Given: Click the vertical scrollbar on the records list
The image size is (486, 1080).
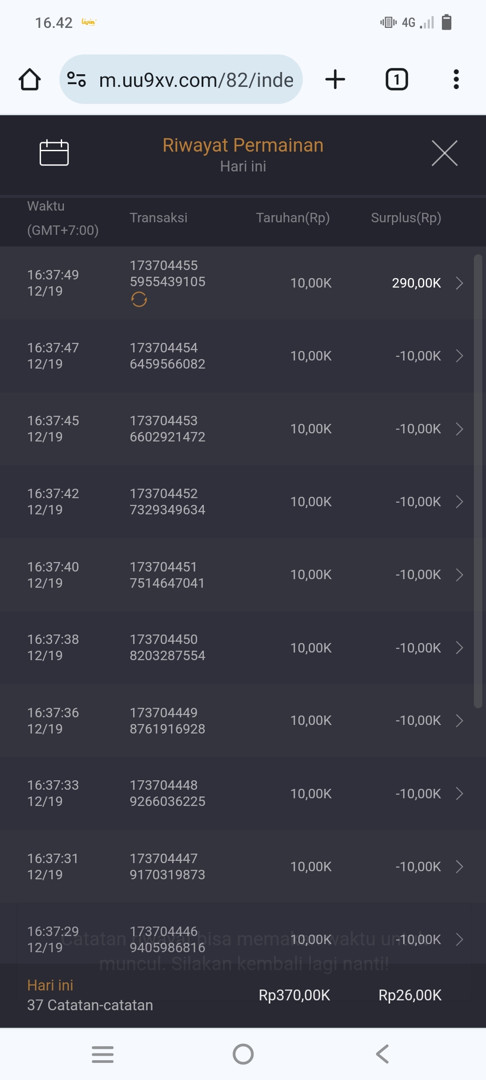Looking at the screenshot, I should tap(478, 481).
